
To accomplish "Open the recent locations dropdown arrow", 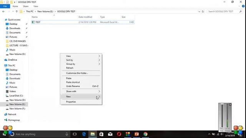I will click(13, 11).
